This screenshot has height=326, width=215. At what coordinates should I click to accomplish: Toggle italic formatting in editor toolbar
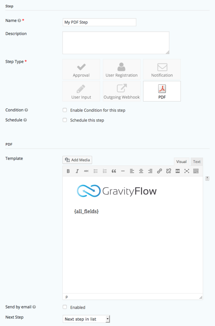(x=77, y=171)
